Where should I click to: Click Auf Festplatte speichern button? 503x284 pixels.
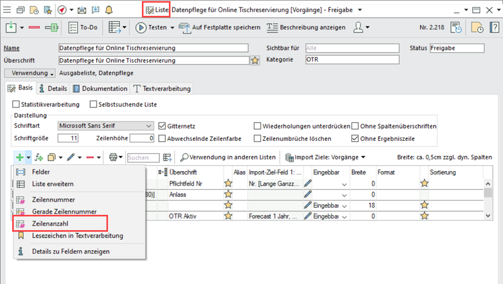pos(219,27)
